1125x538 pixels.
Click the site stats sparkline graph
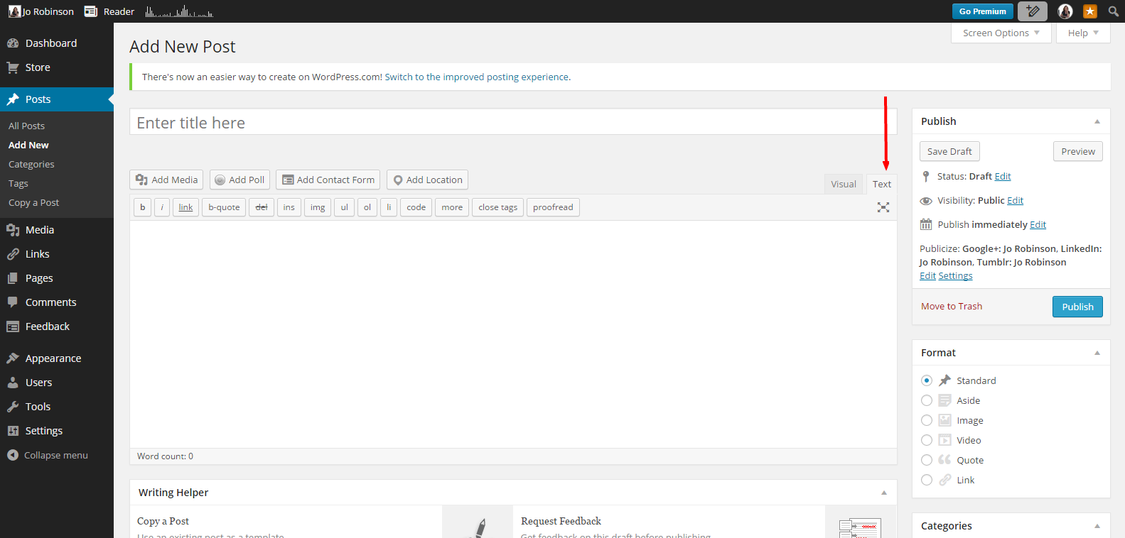(x=179, y=11)
